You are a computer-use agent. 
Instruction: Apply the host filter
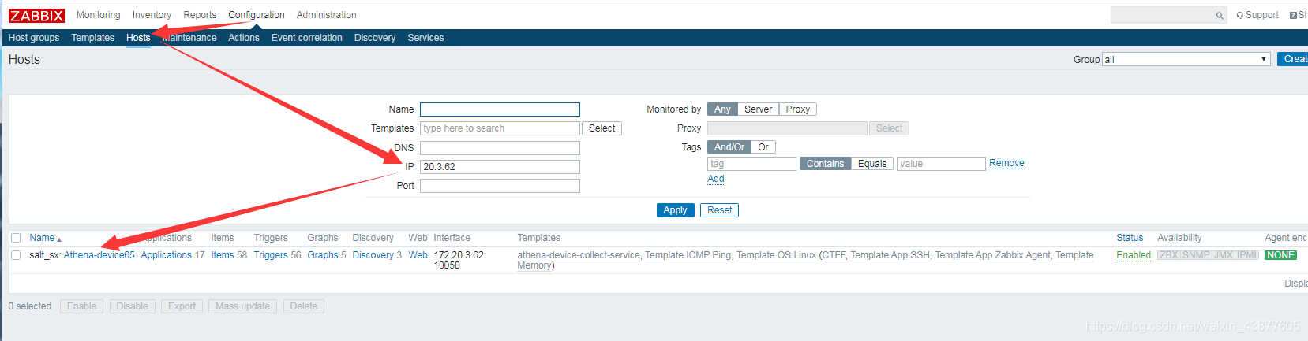click(675, 210)
